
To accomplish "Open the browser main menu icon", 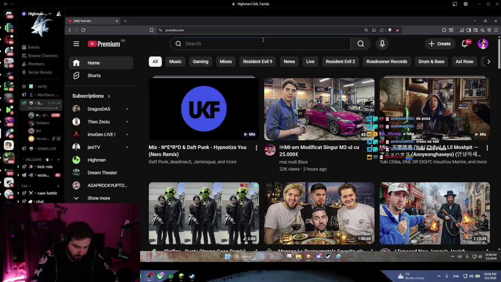I will coord(496,30).
